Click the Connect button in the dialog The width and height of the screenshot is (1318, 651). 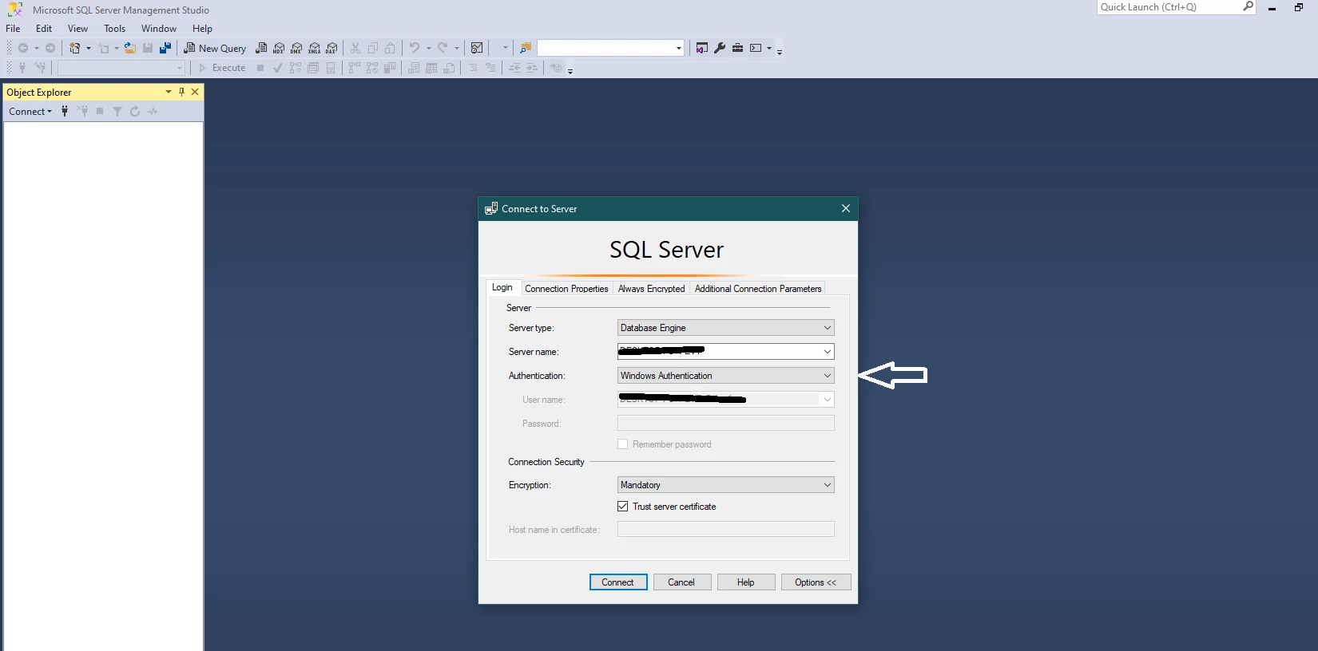point(618,582)
